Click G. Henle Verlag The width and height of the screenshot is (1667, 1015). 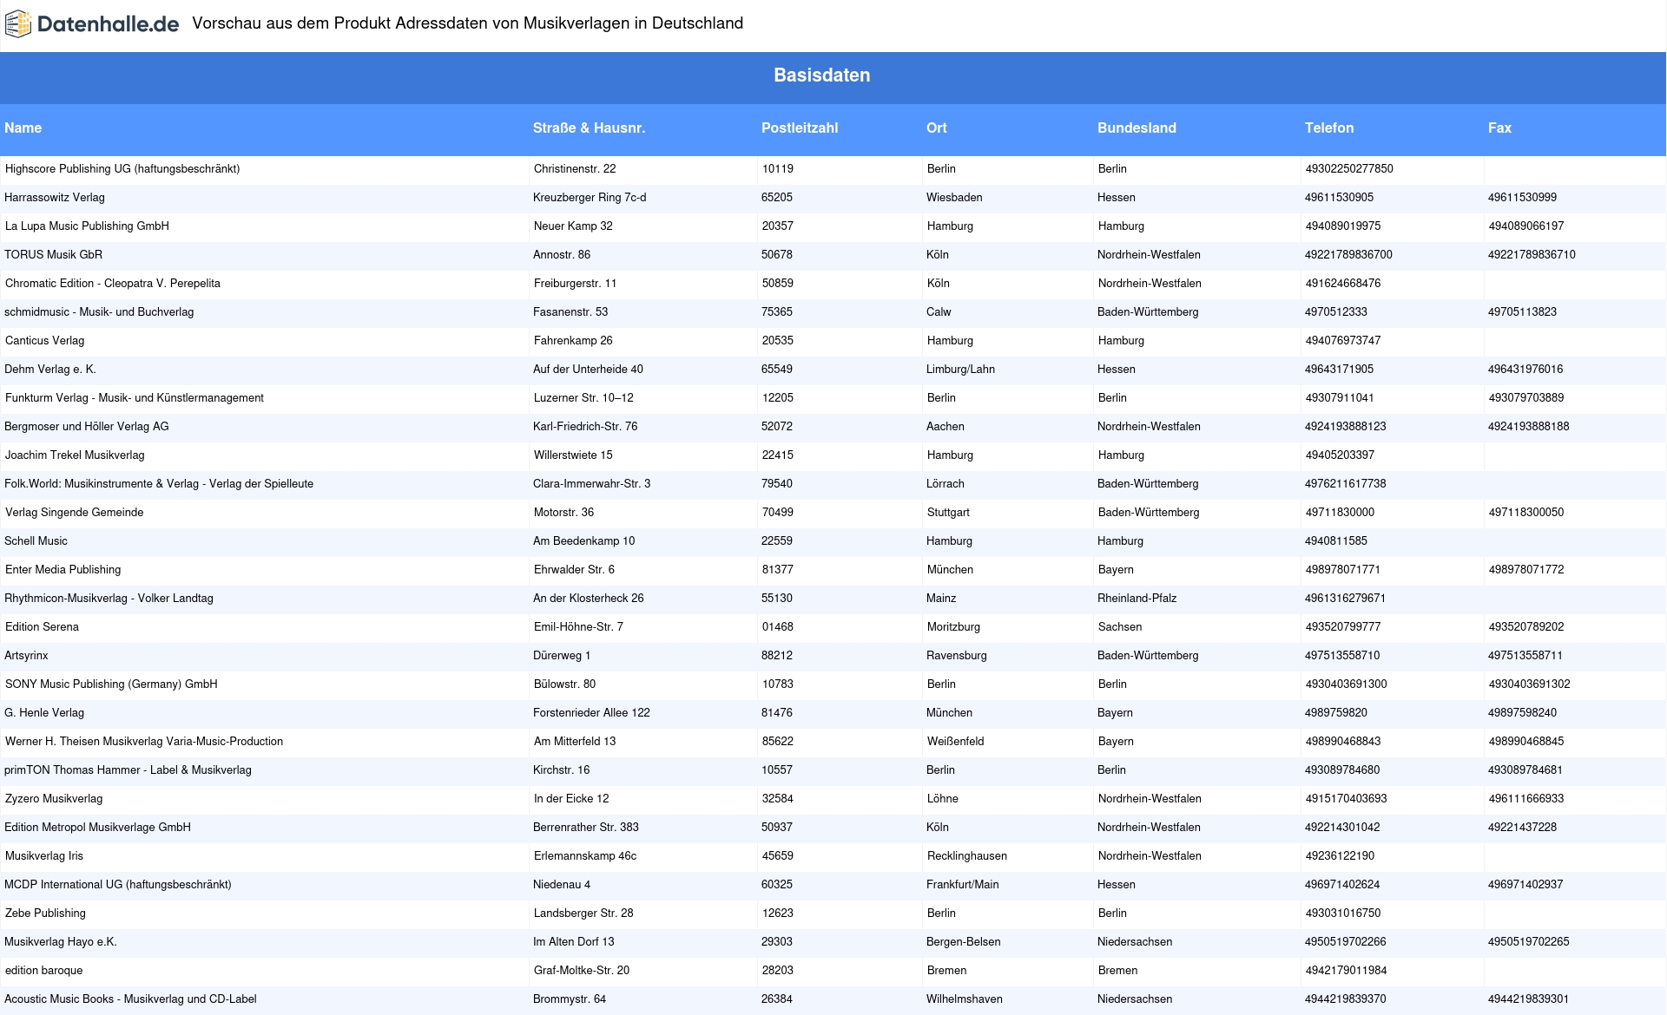click(x=44, y=713)
